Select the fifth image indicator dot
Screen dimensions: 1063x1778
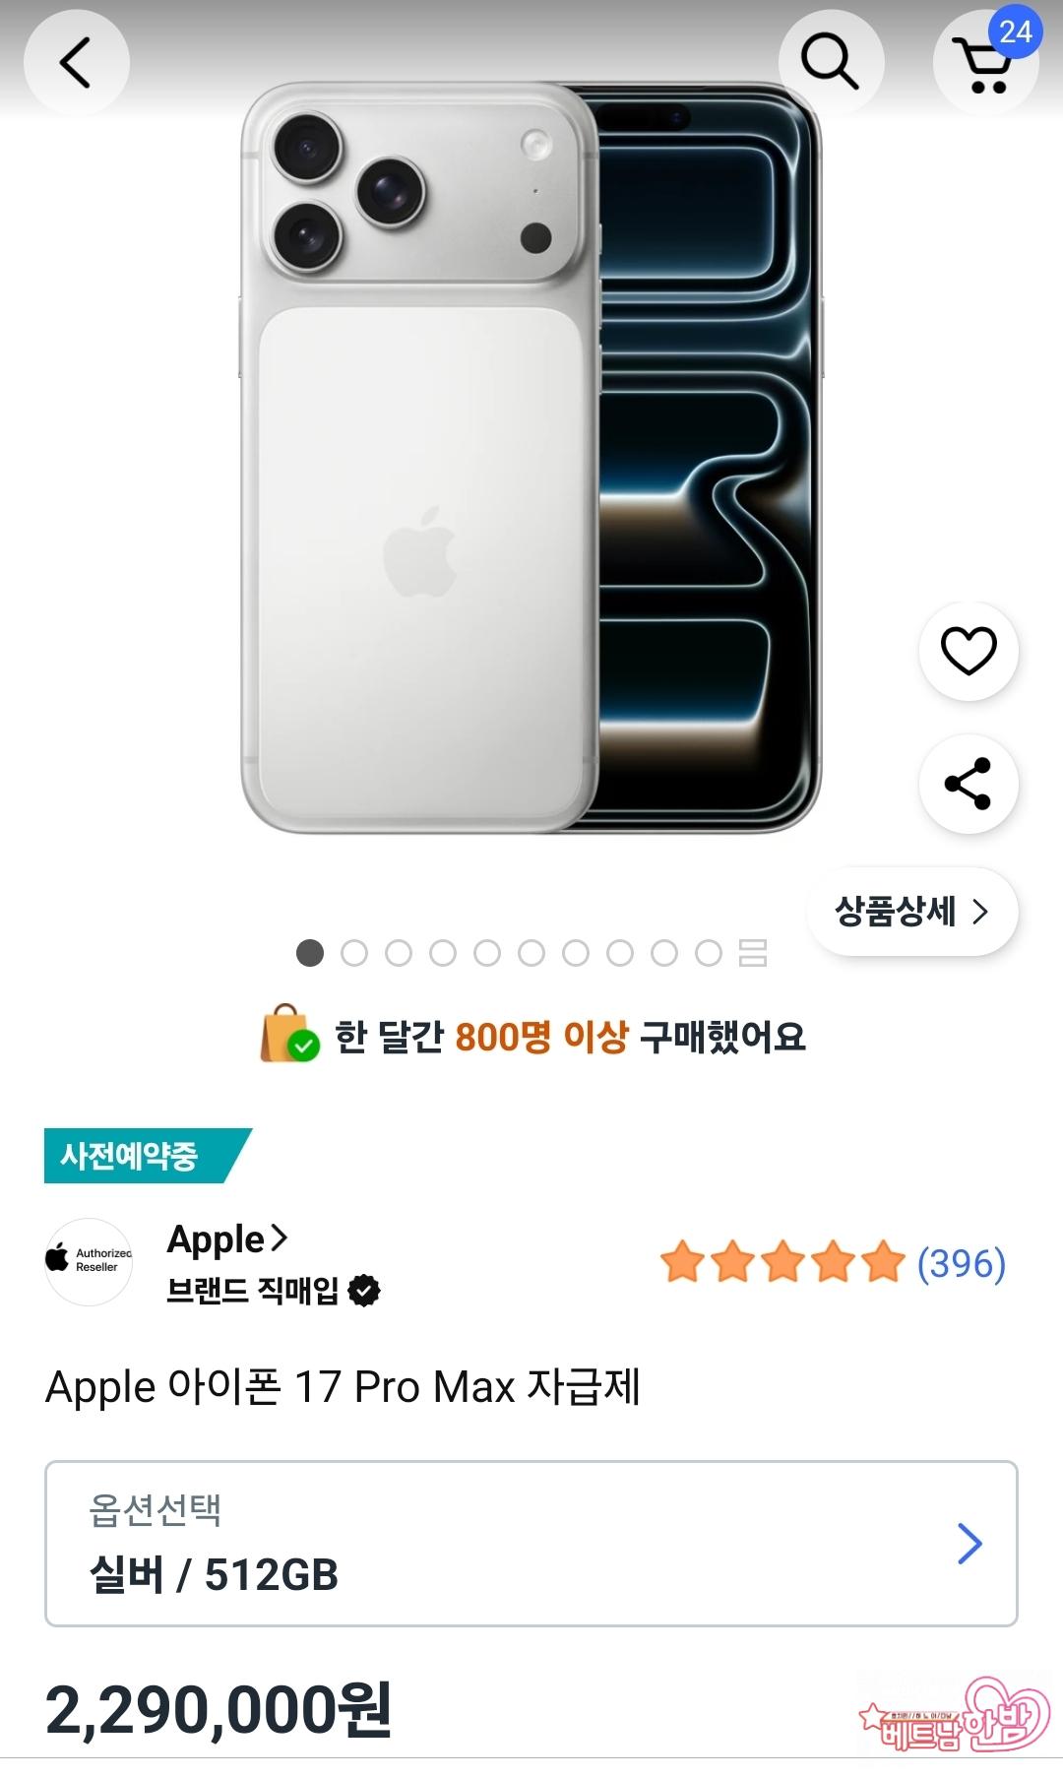coord(487,953)
